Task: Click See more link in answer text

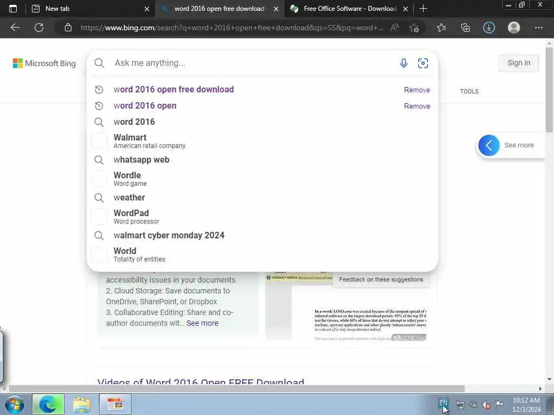Action: [202, 323]
